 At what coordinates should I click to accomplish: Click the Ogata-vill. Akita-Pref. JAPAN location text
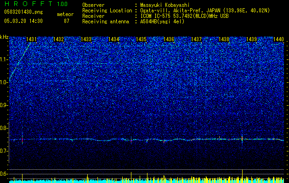[x=205, y=11]
